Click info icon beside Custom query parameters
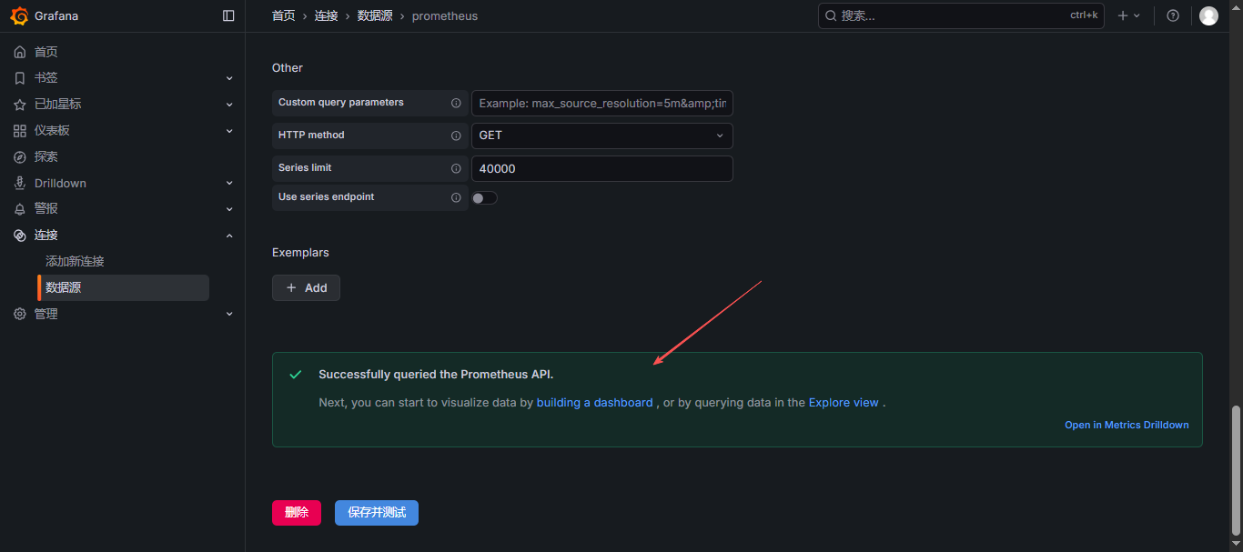 (x=456, y=103)
